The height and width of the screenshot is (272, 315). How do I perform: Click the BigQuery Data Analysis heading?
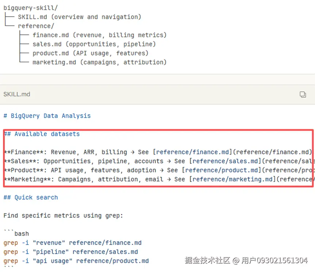point(50,116)
